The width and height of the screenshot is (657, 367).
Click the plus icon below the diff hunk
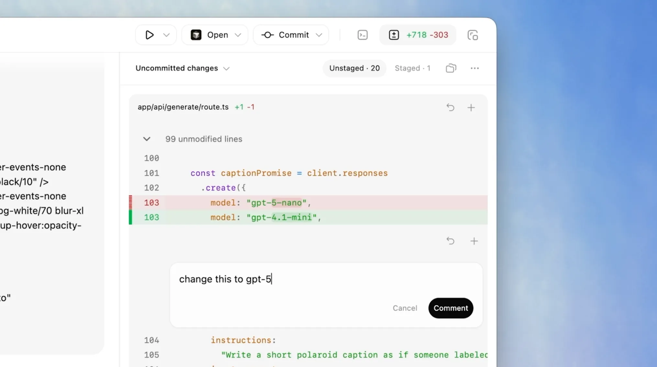pos(474,241)
